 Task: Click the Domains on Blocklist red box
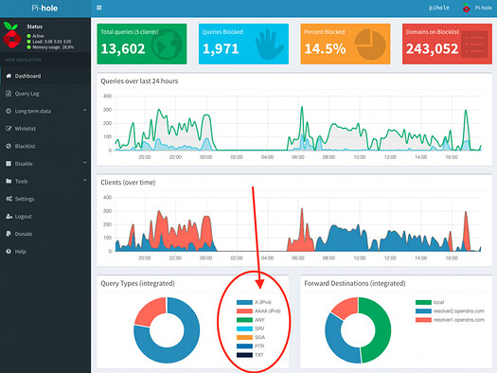tap(447, 44)
